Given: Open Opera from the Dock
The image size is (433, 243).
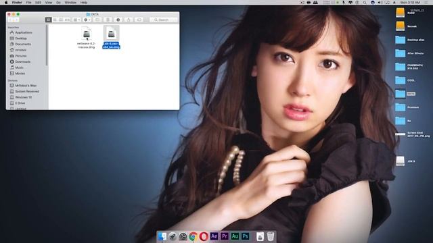Looking at the screenshot, I should pyautogui.click(x=204, y=236).
